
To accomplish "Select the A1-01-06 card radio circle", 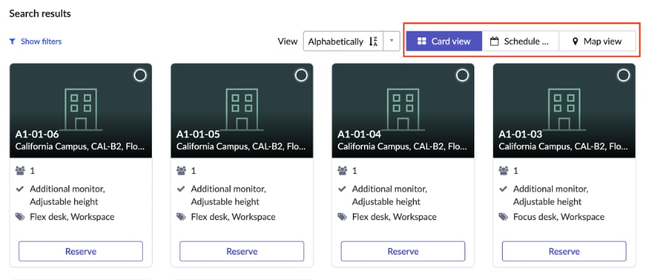I will click(x=140, y=76).
